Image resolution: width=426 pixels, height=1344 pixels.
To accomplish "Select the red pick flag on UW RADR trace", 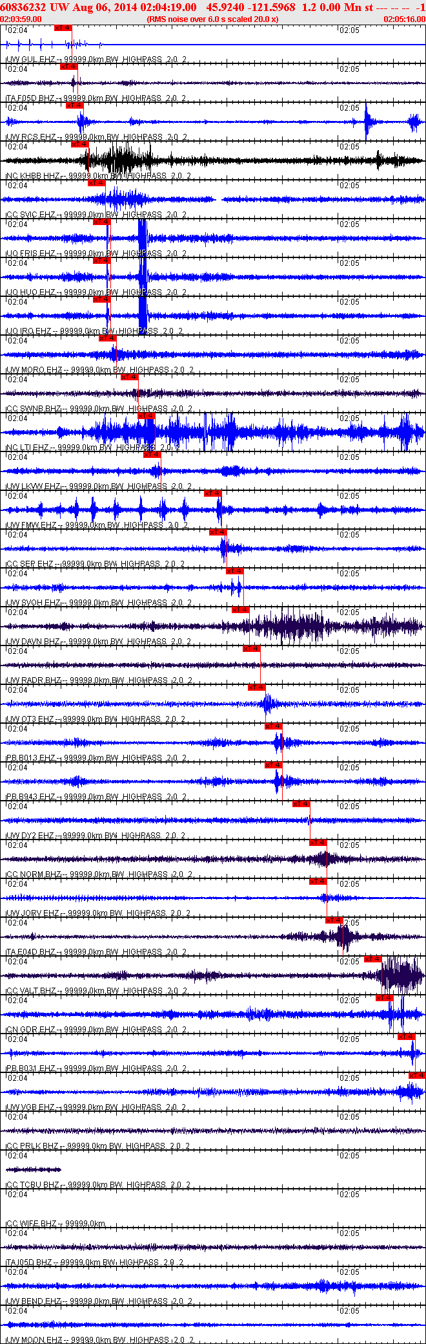I will coord(252,649).
